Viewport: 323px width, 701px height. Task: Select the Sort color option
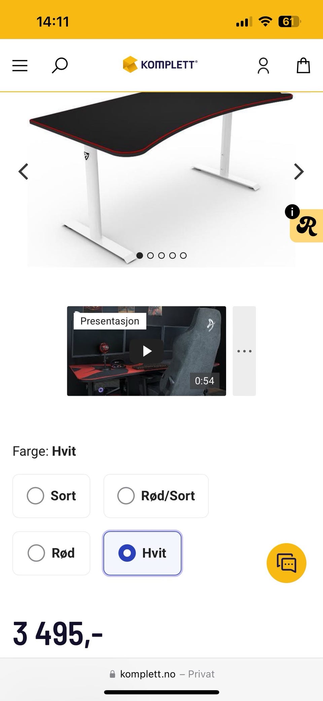click(x=51, y=496)
